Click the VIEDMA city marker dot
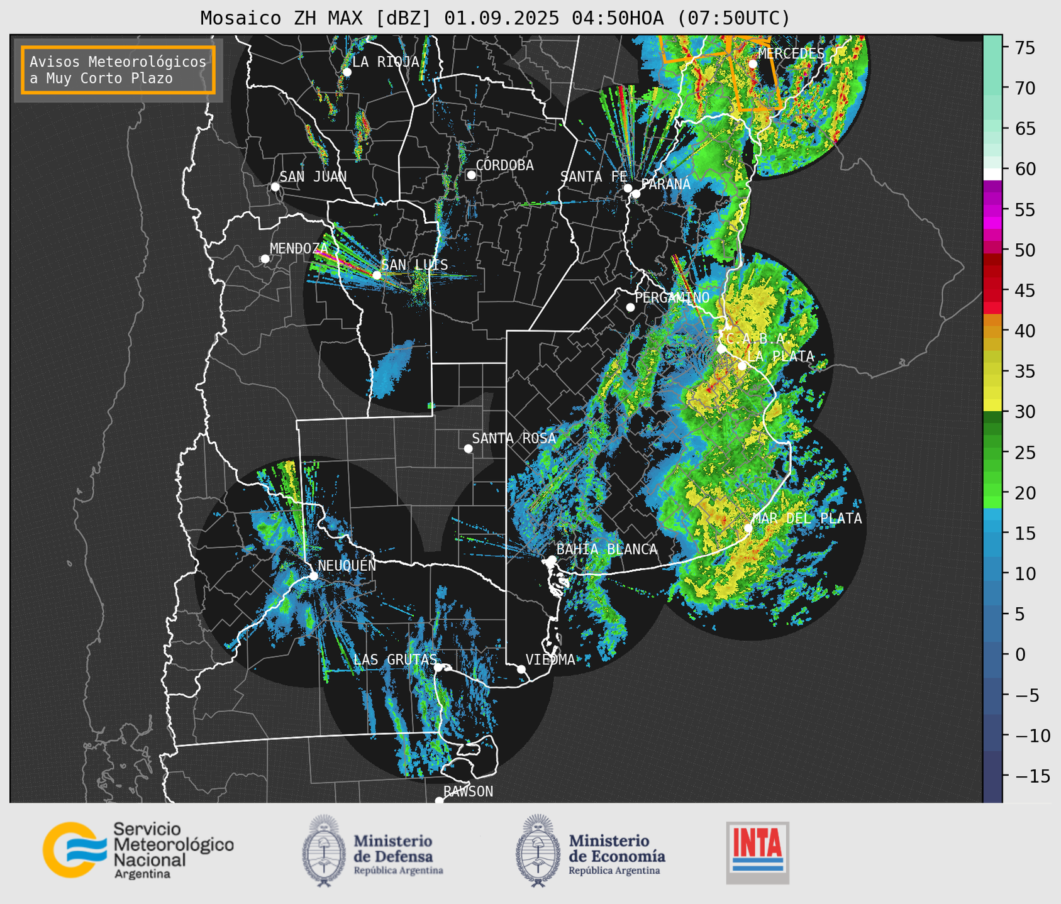Image resolution: width=1061 pixels, height=904 pixels. (x=521, y=669)
